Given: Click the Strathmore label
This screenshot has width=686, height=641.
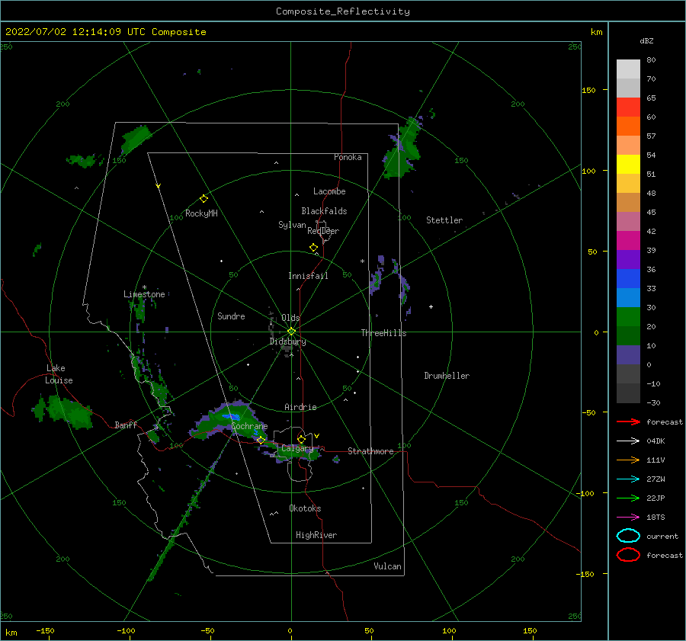Looking at the screenshot, I should click(370, 451).
